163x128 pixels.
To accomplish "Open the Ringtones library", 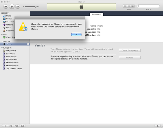I will coord(8,31).
